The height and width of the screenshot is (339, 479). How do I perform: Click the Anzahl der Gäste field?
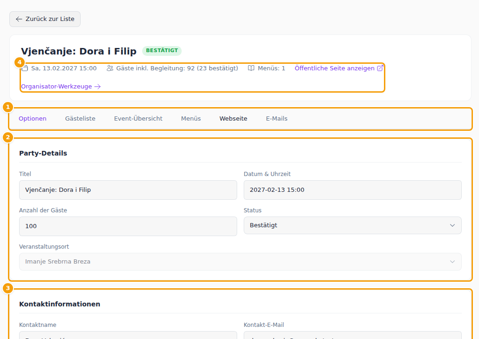pos(128,226)
